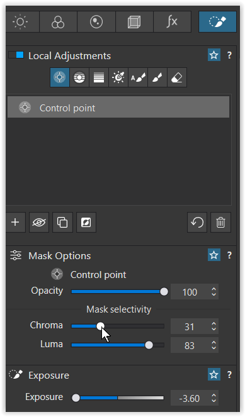Toggle favorite star for Mask Options
Viewport: 245px width, 417px height.
214,255
